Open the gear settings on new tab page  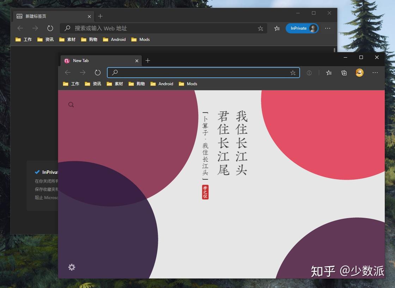point(72,267)
